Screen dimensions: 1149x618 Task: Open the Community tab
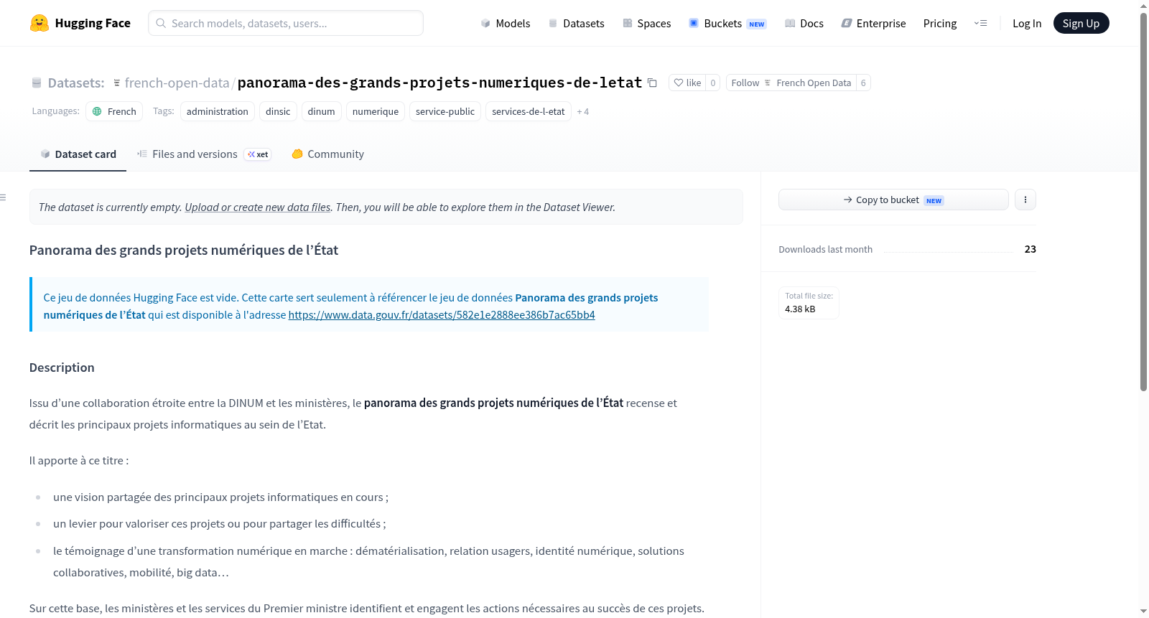pyautogui.click(x=327, y=154)
